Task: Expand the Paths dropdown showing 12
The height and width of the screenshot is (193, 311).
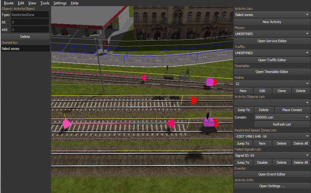Action: pyautogui.click(x=272, y=84)
